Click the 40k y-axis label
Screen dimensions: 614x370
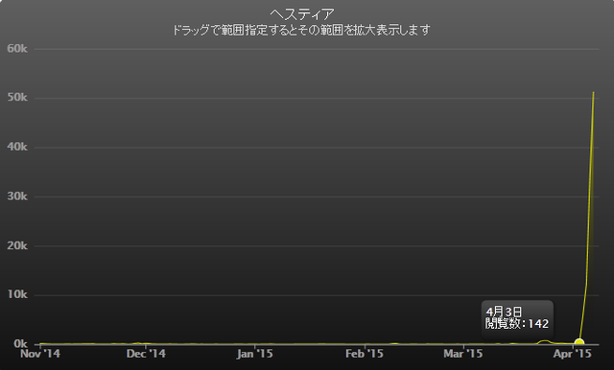click(17, 147)
